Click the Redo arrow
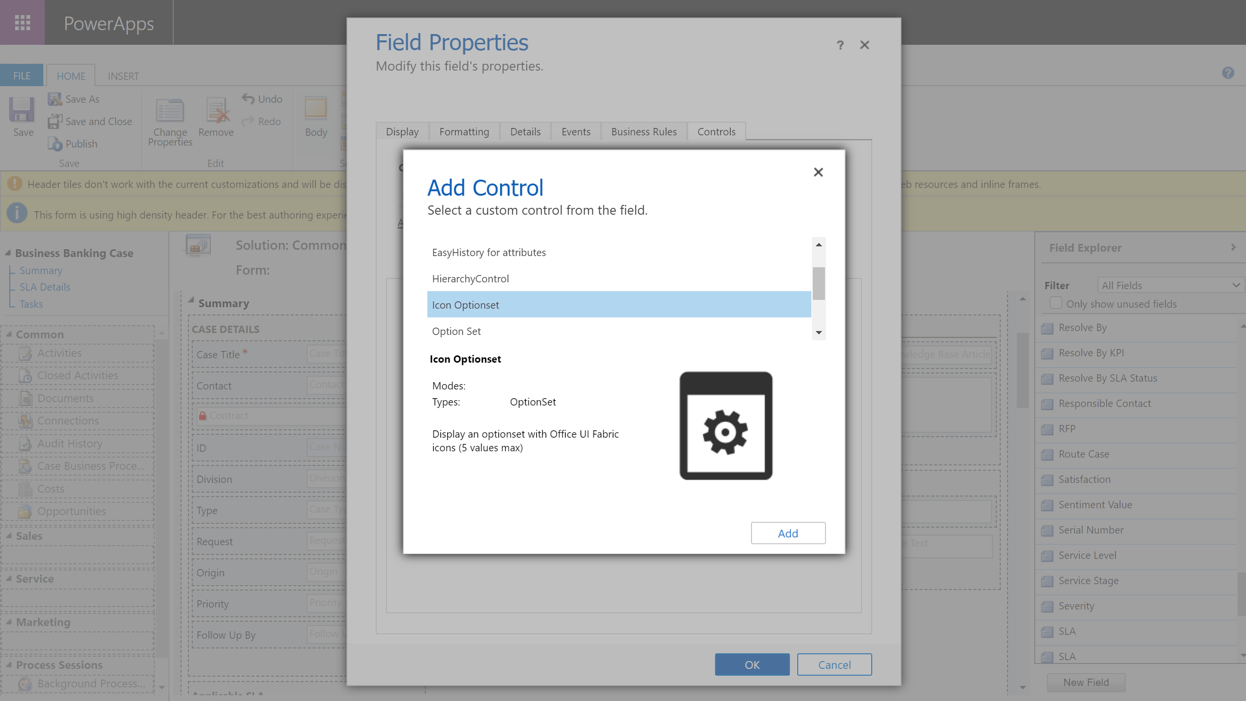The height and width of the screenshot is (701, 1246). tap(248, 121)
